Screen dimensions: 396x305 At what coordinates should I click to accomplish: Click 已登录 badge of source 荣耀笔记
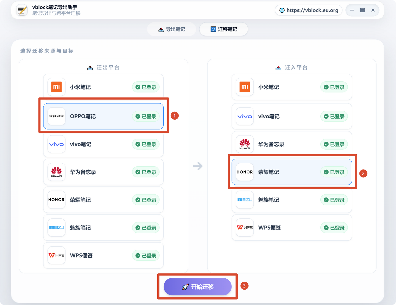146,200
